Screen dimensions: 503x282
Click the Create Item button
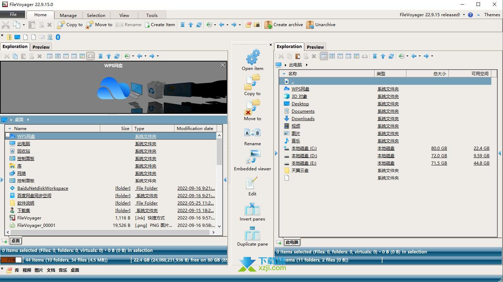pyautogui.click(x=159, y=25)
